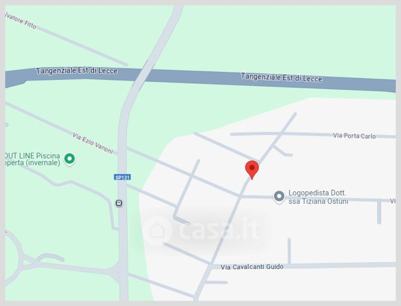Click the roundabout junction near SP131
The image size is (401, 306).
[118, 272]
